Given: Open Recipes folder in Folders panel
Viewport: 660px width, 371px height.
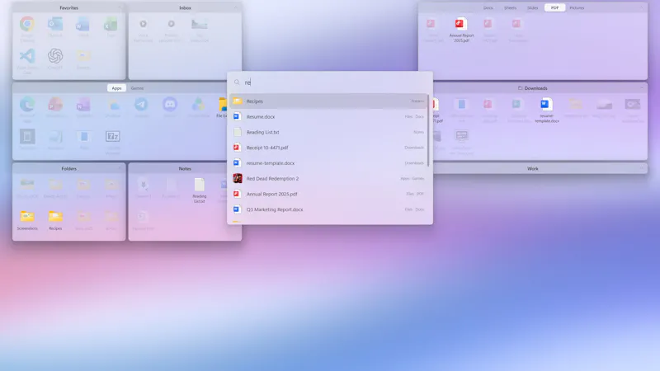Looking at the screenshot, I should pos(55,221).
